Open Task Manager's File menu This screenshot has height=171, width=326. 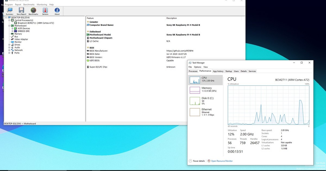tap(190, 67)
